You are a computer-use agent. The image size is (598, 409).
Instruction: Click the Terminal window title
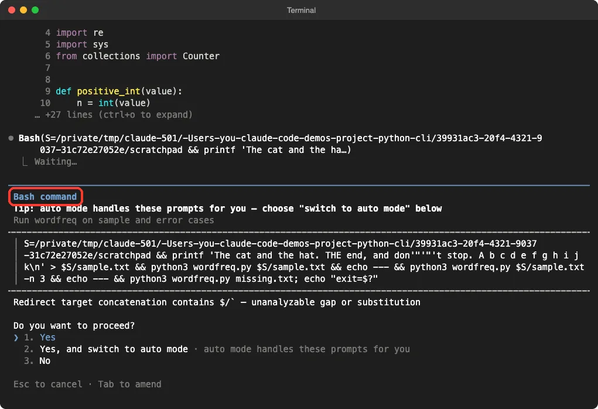pos(301,11)
